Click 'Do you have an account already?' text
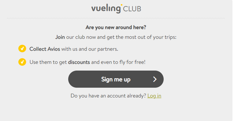Image resolution: width=234 pixels, height=121 pixels. (108, 96)
